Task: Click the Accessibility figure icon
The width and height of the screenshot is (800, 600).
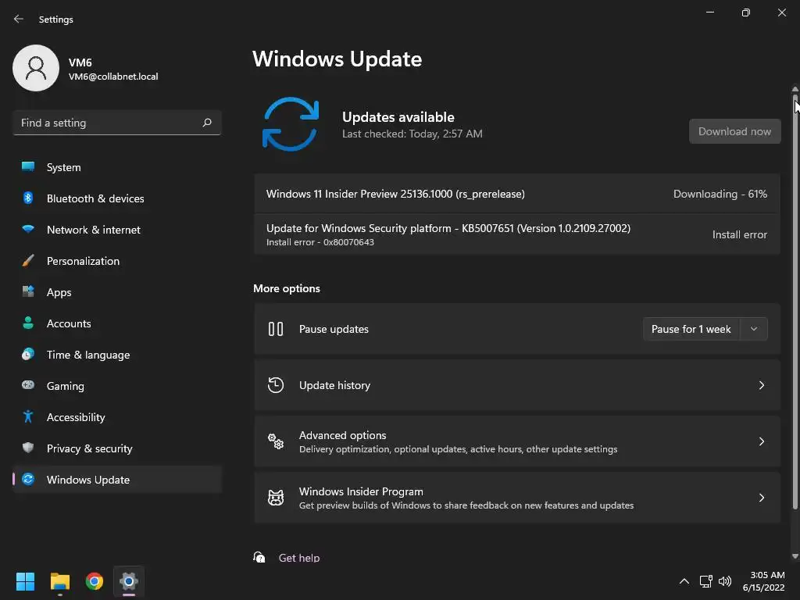Action: click(28, 417)
